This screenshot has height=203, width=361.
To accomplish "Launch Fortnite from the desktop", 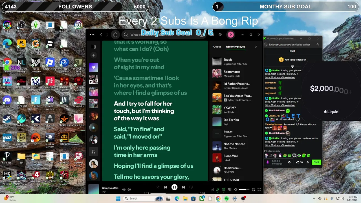I will (36, 101).
